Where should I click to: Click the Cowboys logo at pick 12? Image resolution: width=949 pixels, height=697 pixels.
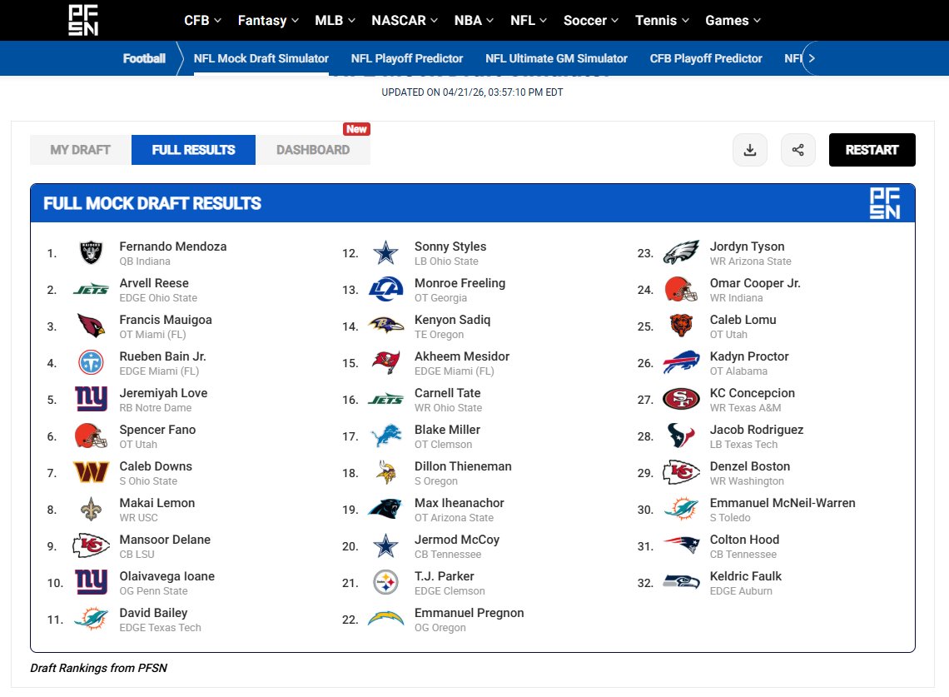point(385,253)
